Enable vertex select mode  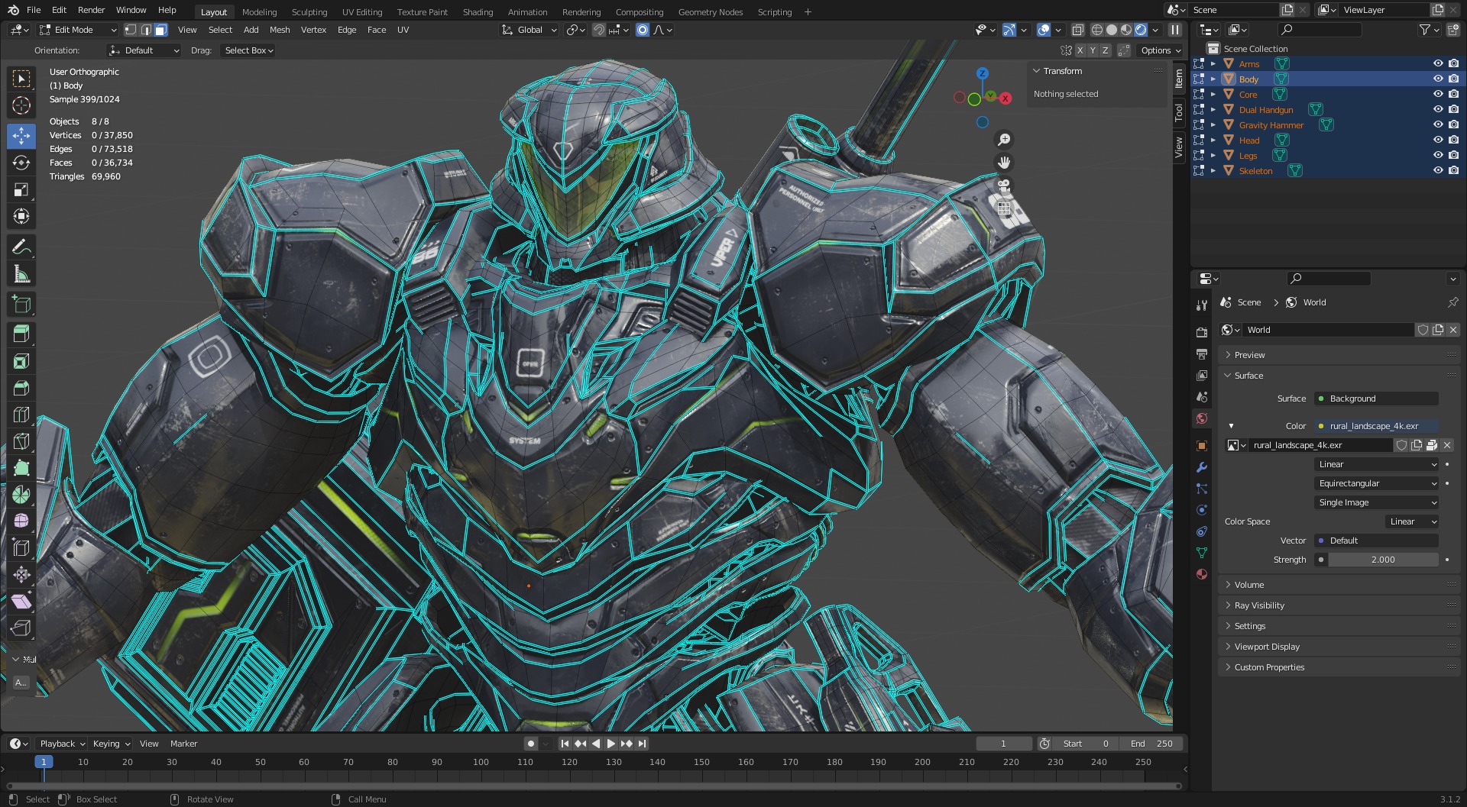[131, 30]
